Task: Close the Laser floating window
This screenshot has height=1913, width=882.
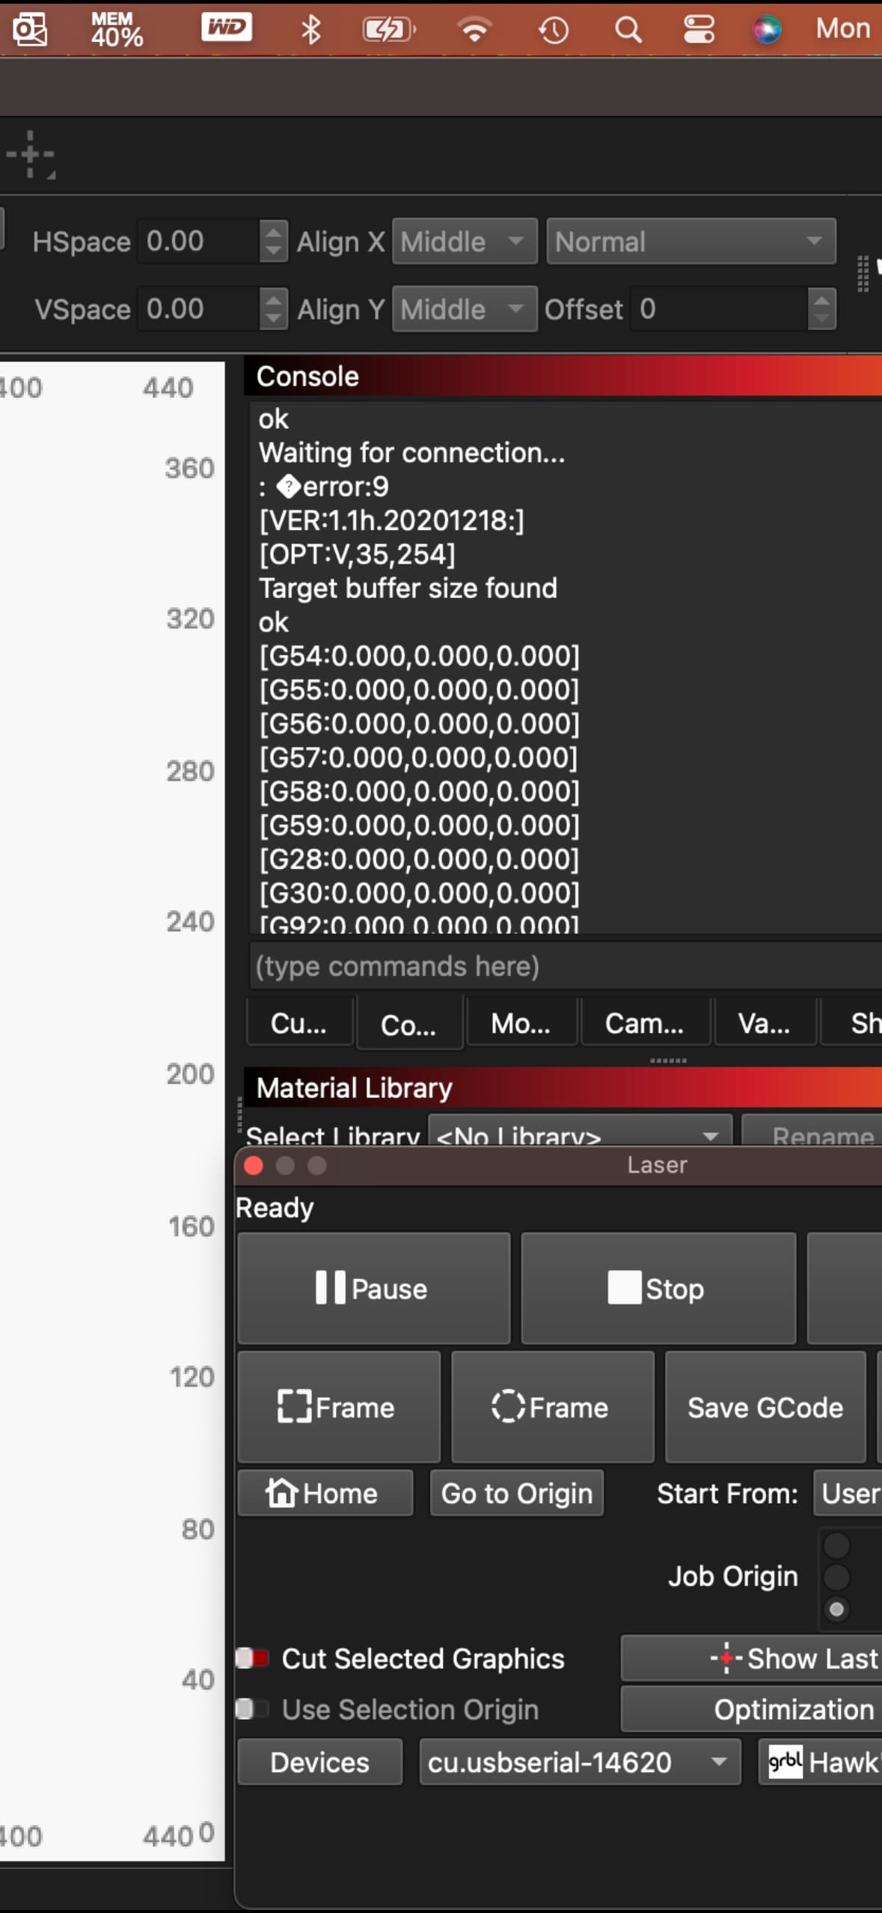Action: 254,1165
